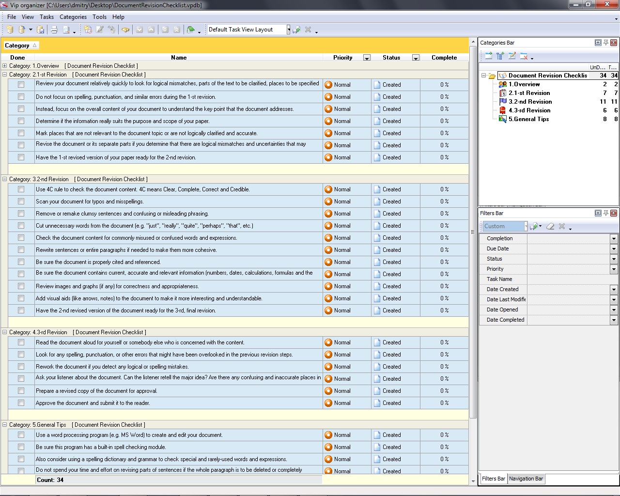Open the Priority filter dropdown in Filters Bar
620x496 pixels.
tap(614, 269)
